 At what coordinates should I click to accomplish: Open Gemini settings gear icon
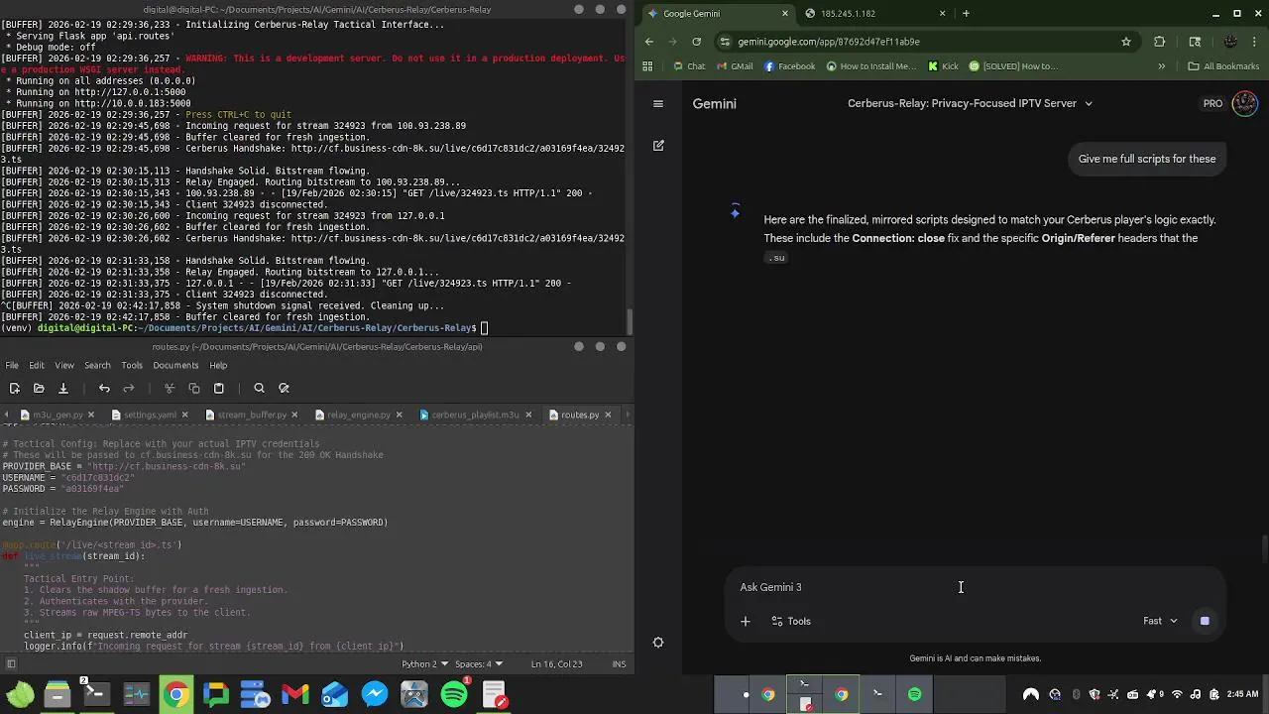[x=658, y=643]
